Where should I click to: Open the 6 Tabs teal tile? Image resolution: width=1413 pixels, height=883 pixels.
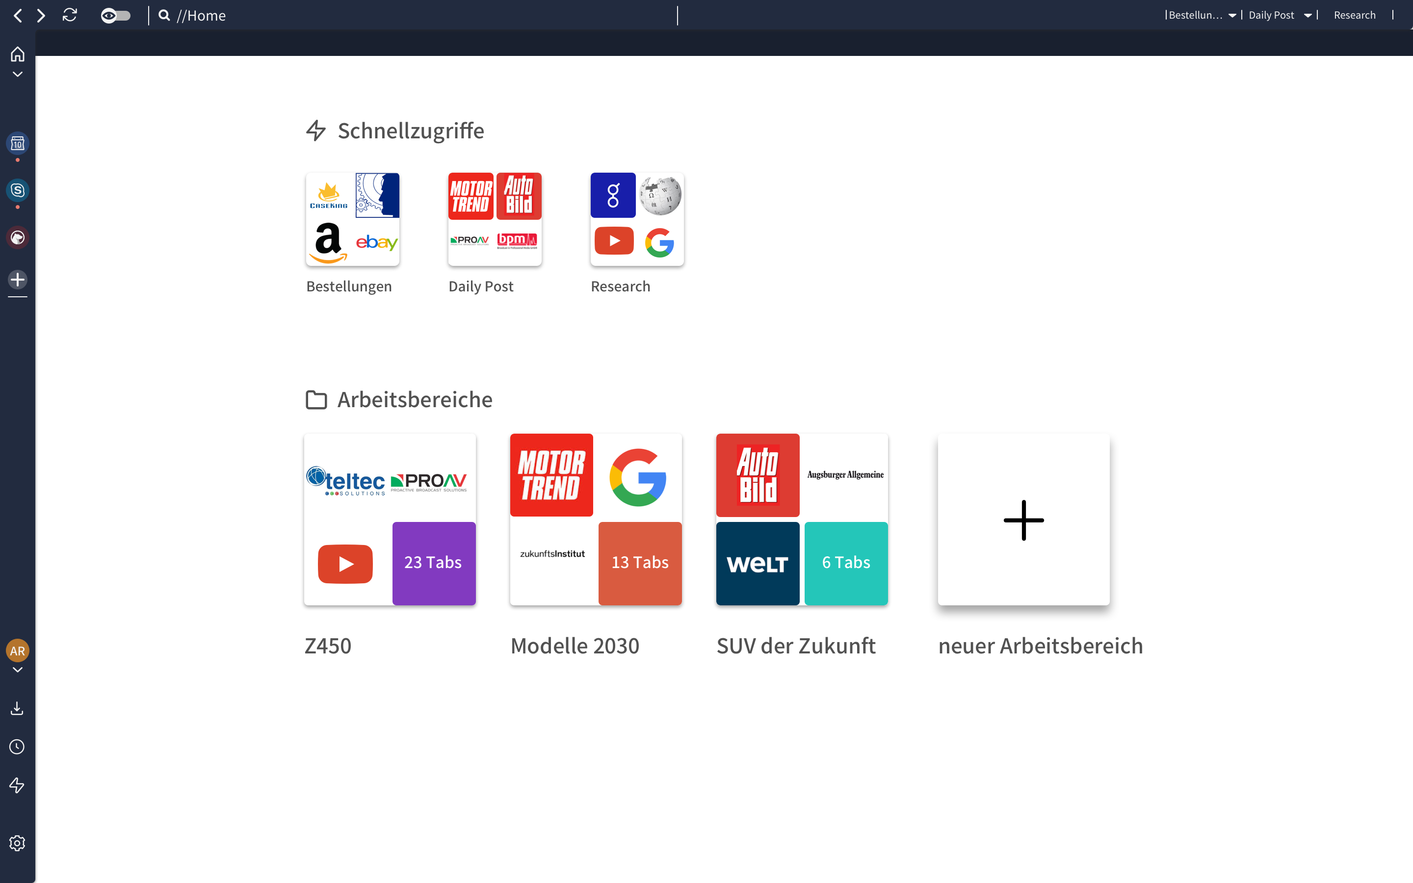846,563
